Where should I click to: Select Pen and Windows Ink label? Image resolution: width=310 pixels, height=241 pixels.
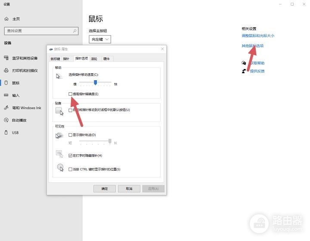(x=27, y=108)
